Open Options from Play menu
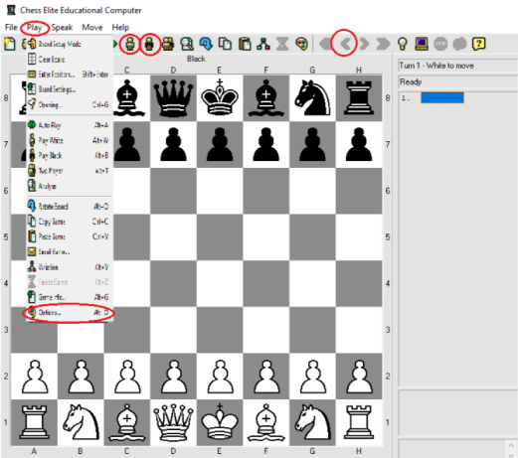518x458 pixels. [70, 312]
